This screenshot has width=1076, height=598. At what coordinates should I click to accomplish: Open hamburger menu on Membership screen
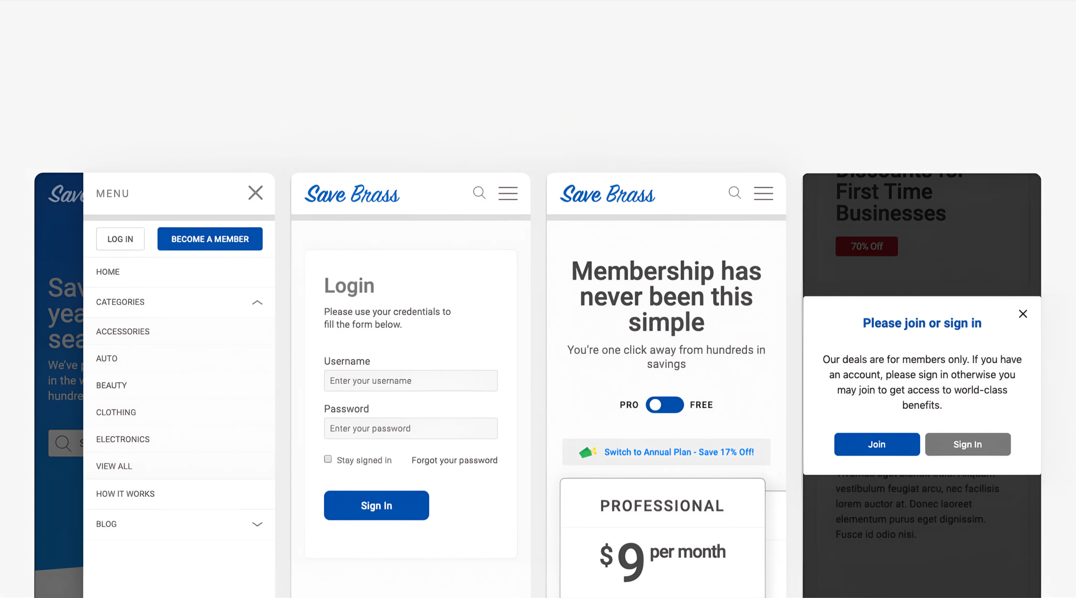(x=763, y=194)
